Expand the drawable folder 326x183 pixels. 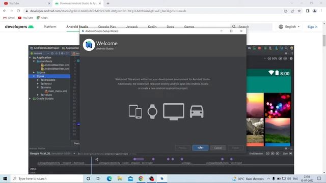click(x=38, y=80)
